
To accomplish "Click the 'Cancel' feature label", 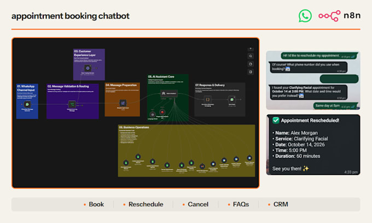I will 198,204.
